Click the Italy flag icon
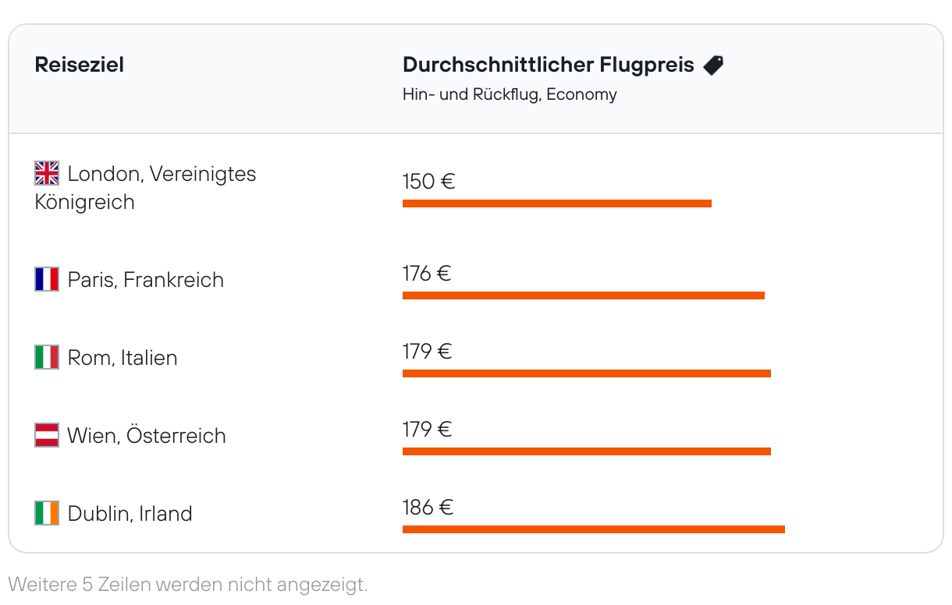The image size is (952, 605). [47, 357]
